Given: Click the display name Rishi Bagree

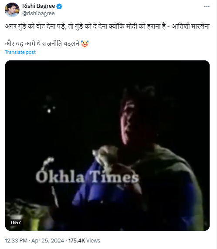Looking at the screenshot, I should point(38,6).
